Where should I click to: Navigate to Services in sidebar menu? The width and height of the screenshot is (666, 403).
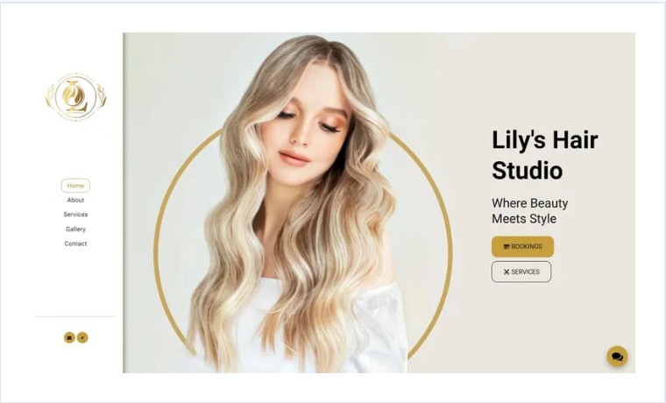[75, 215]
